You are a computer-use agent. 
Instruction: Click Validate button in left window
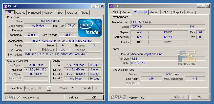74,97
